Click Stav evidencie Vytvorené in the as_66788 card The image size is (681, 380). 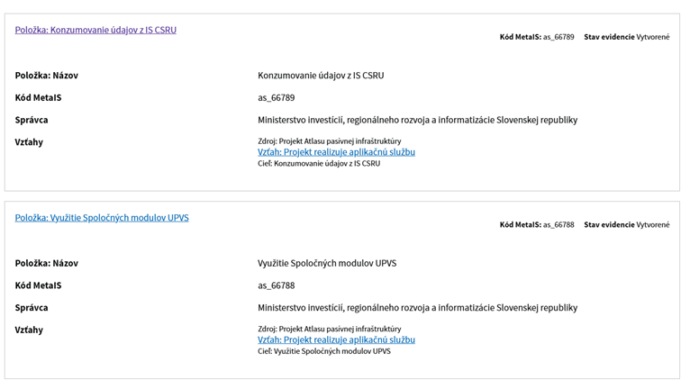click(627, 225)
